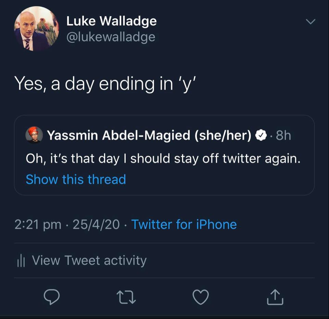The height and width of the screenshot is (319, 329).
Task: Select the "Show this thread" link
Action: point(76,180)
